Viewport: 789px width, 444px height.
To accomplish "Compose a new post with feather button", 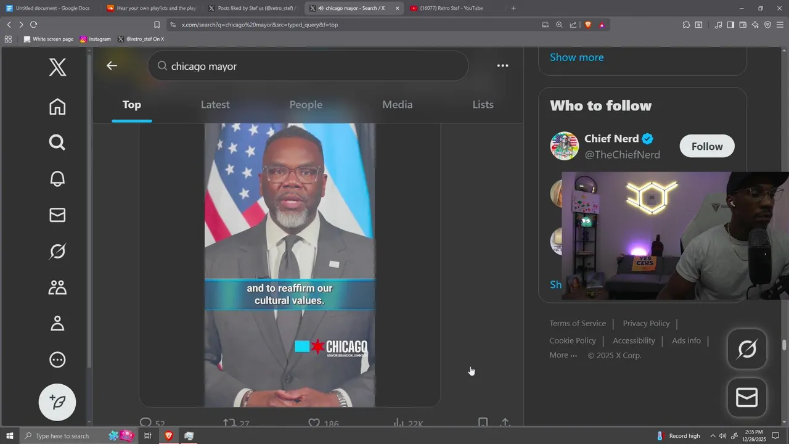I will pyautogui.click(x=57, y=402).
